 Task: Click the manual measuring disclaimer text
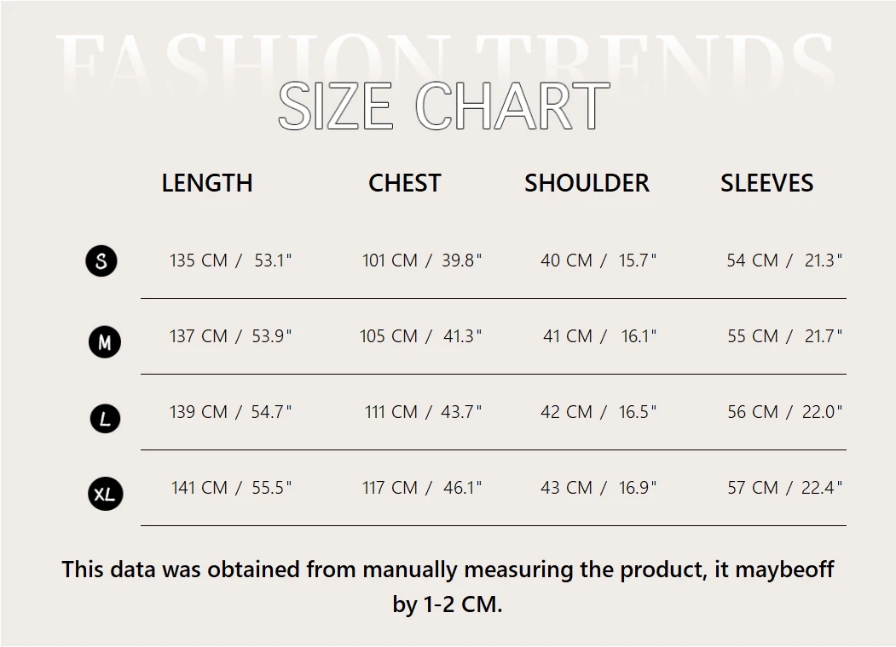(448, 587)
